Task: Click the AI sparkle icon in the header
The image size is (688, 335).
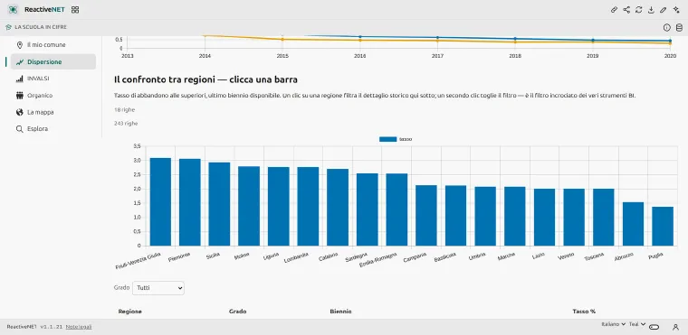Action: [675, 10]
